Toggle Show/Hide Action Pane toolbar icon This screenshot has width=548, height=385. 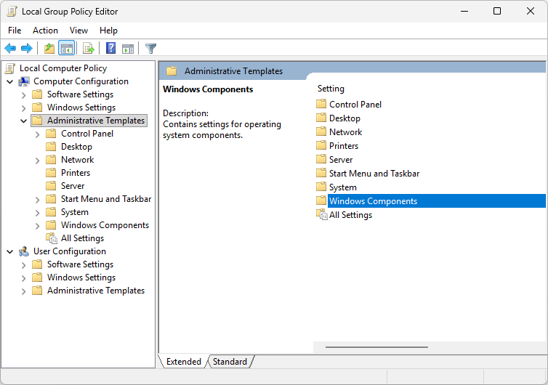128,49
